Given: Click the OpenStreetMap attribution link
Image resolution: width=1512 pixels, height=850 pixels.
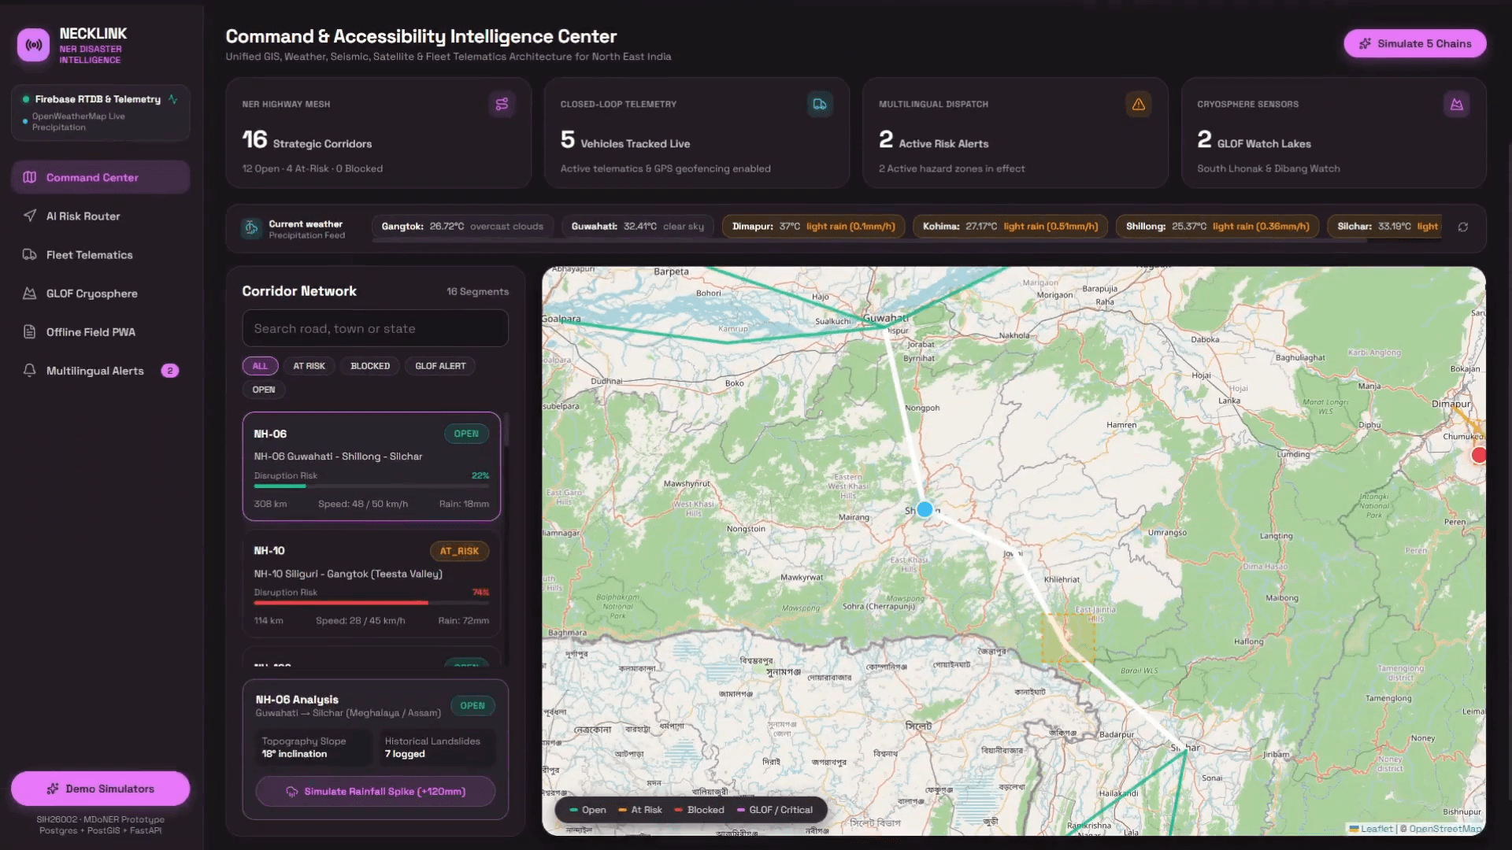Looking at the screenshot, I should (1444, 829).
